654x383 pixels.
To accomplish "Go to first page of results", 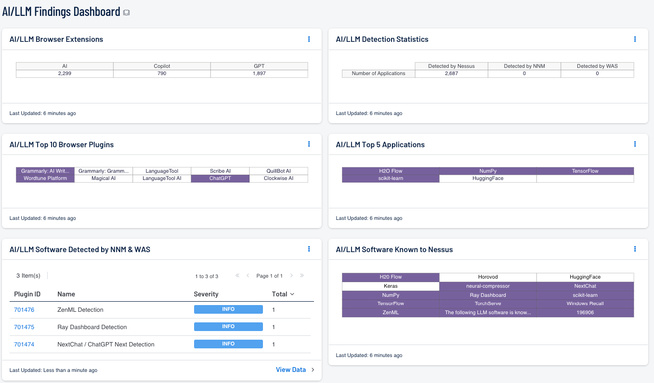I will [237, 276].
